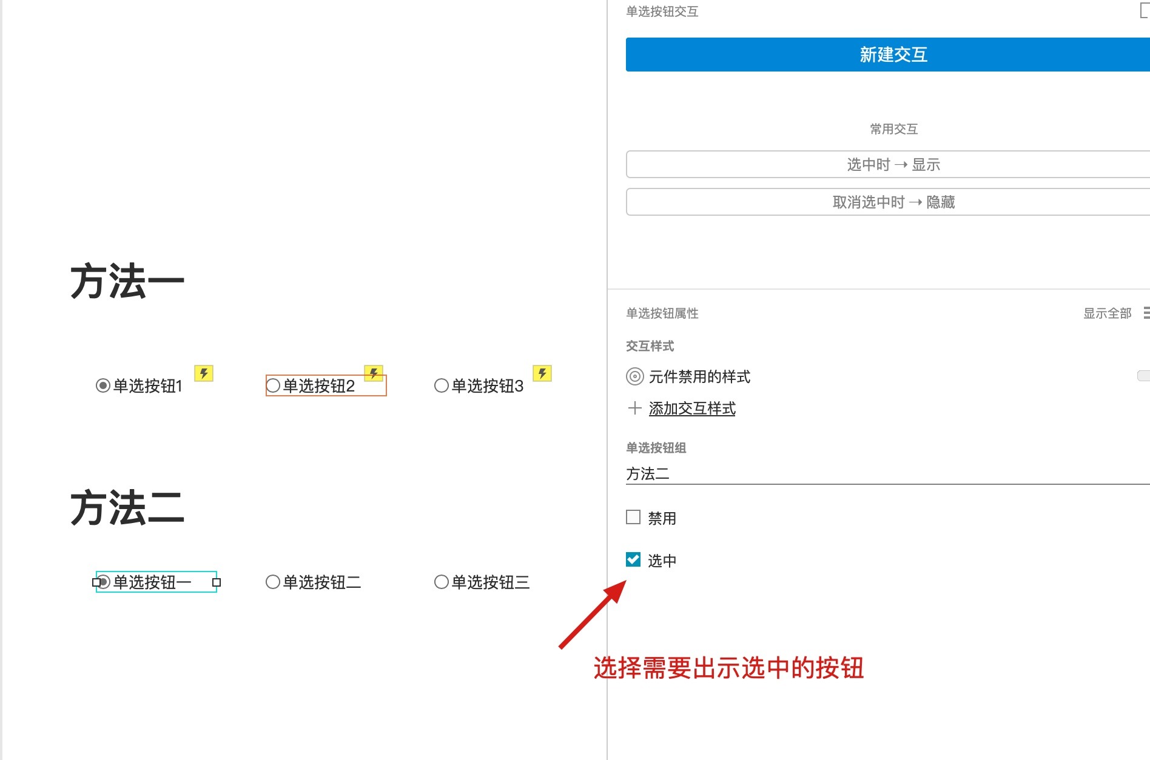Click the lightning interaction icon above 单选按钮1
The image size is (1150, 760).
tap(204, 374)
